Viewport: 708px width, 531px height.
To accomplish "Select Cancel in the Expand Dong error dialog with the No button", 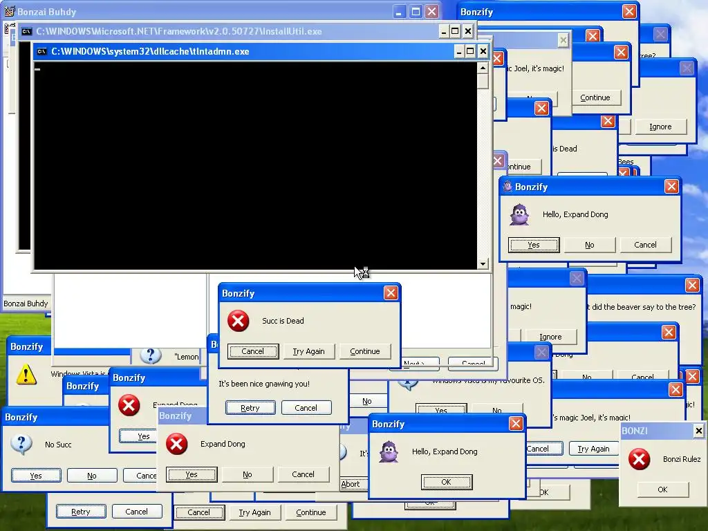I will coord(303,474).
